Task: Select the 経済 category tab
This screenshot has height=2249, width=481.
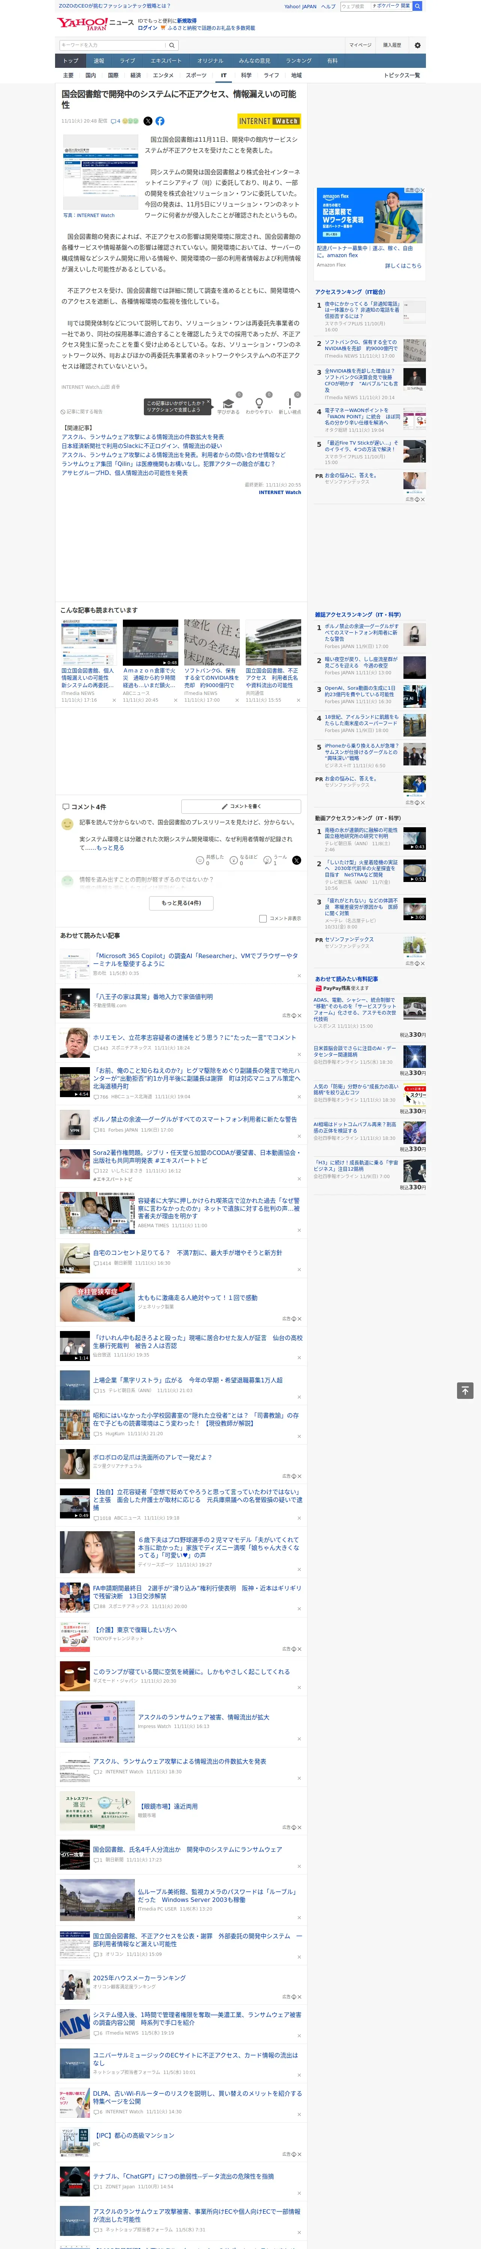Action: tap(135, 76)
